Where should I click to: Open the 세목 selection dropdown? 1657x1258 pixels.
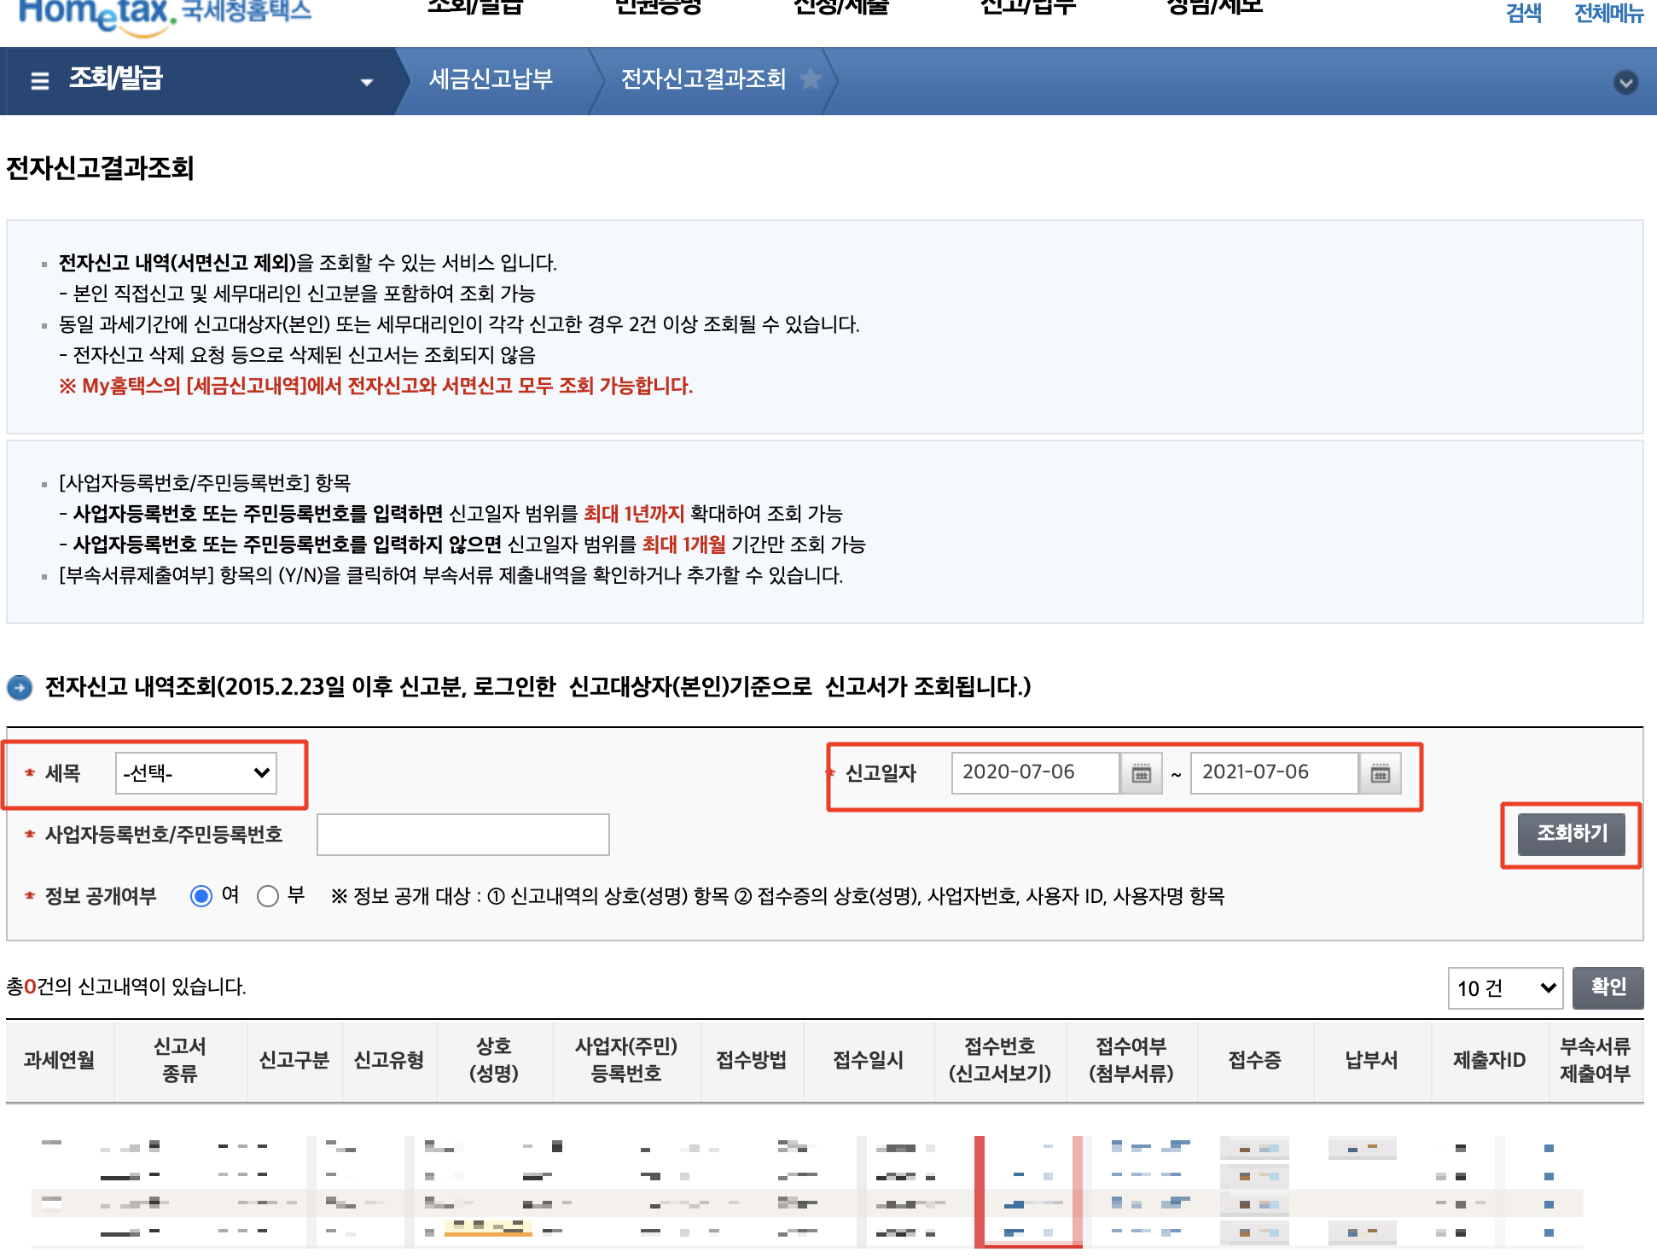[196, 773]
